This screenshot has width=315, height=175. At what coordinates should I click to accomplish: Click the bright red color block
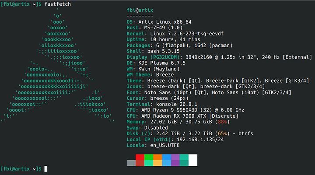140,157
